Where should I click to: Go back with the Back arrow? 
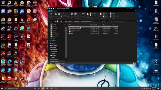(x=49, y=21)
